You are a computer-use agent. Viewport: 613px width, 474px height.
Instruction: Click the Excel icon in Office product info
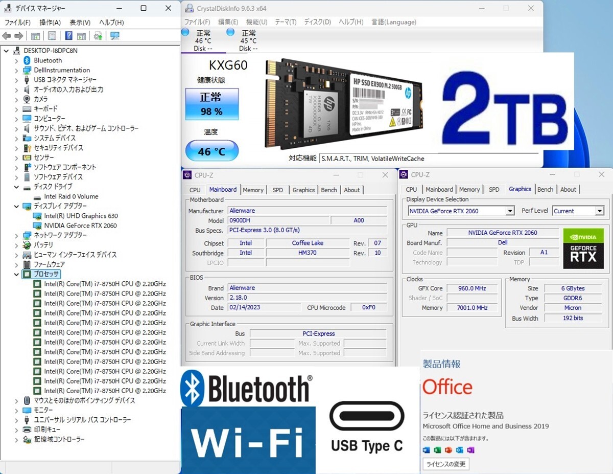tap(437, 450)
